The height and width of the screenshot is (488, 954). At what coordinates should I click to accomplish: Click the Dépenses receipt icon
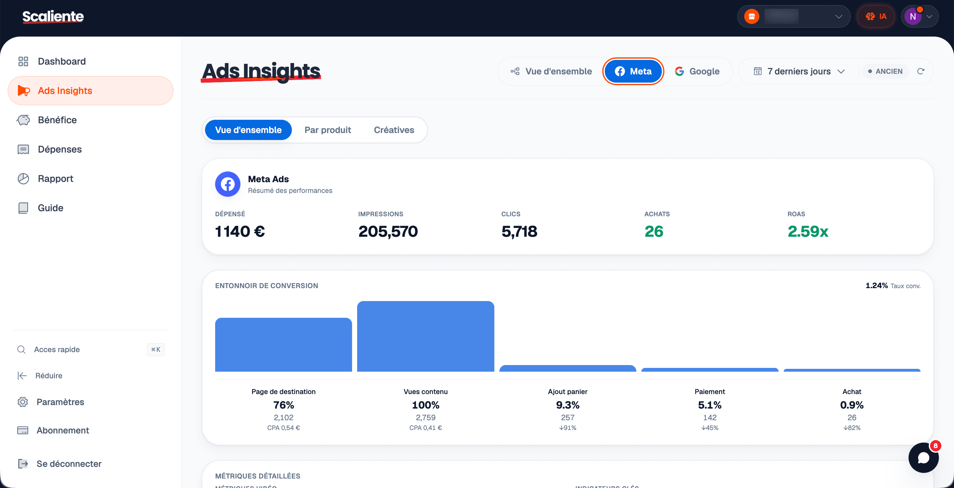coord(23,149)
